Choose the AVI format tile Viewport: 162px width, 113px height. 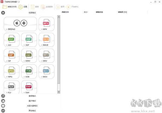click(x=12, y=40)
